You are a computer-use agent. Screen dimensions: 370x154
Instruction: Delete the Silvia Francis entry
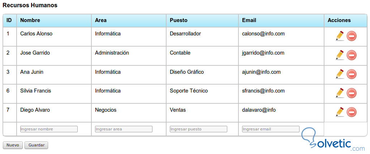[352, 93]
